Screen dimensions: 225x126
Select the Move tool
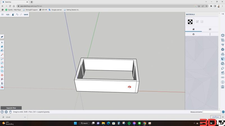[2, 75]
